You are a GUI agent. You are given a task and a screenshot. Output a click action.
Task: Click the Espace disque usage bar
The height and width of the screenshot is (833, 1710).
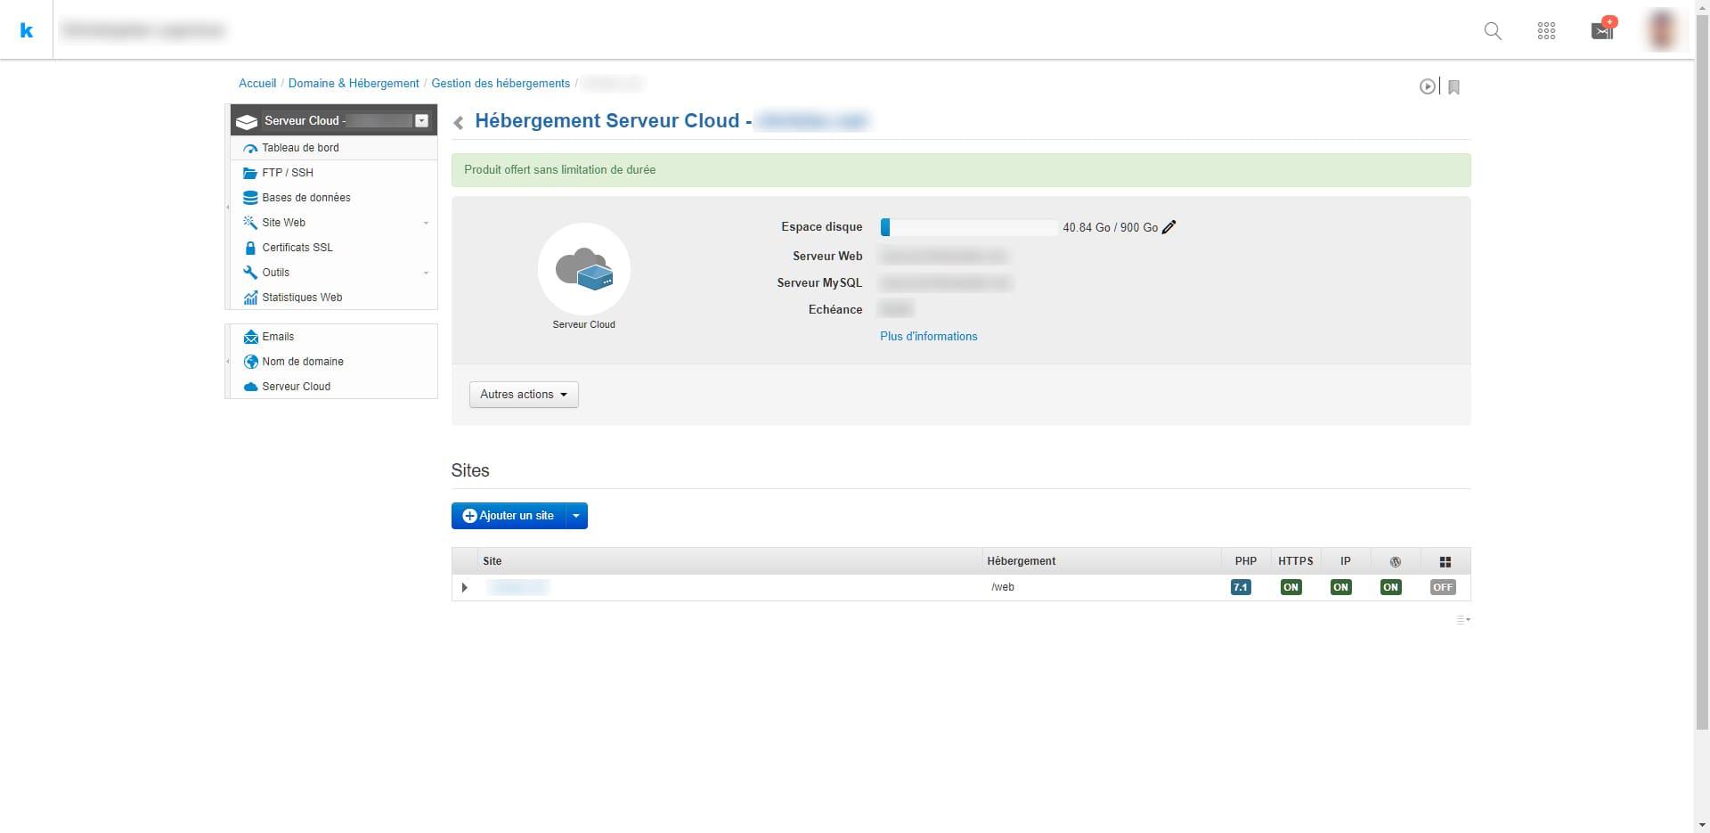click(968, 228)
